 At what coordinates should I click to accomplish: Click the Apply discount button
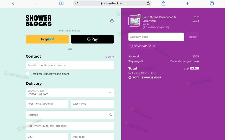[193, 37]
